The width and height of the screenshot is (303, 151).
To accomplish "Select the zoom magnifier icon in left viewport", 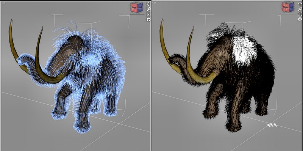I will coord(148,9).
